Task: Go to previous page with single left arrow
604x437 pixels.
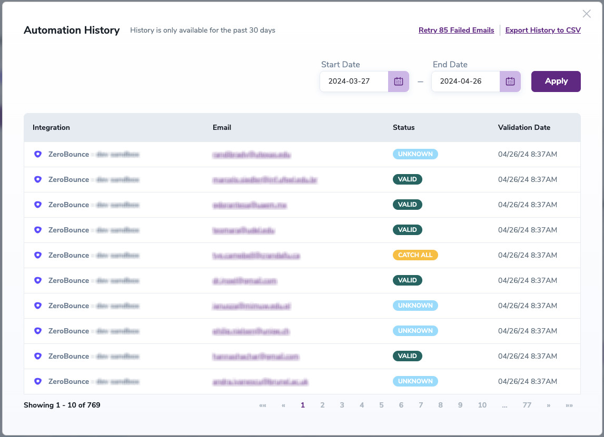Action: [x=283, y=405]
